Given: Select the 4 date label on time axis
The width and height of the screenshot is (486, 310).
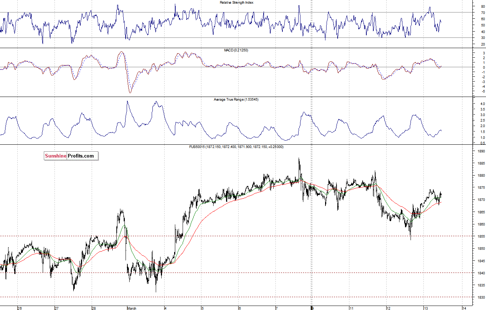Looking at the screenshot, I should [x=166, y=308].
